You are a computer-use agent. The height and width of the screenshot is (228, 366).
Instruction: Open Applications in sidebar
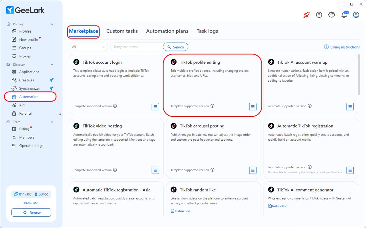click(29, 72)
